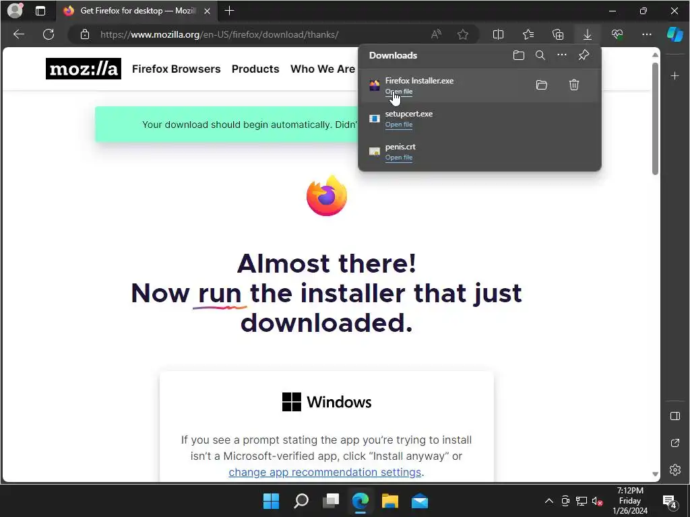Select the setupcert.exe file name
690x517 pixels.
409,113
